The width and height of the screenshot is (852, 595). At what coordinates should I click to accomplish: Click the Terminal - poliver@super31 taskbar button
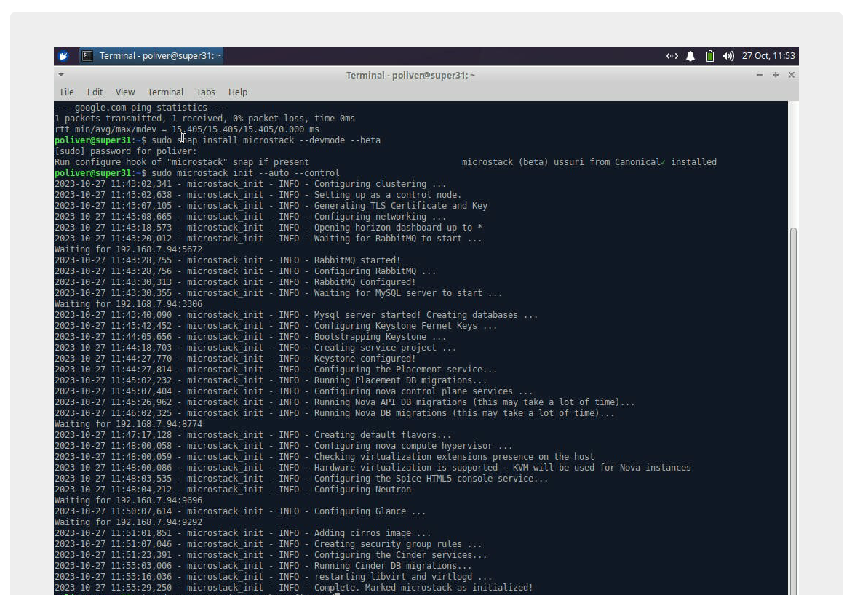pyautogui.click(x=152, y=56)
